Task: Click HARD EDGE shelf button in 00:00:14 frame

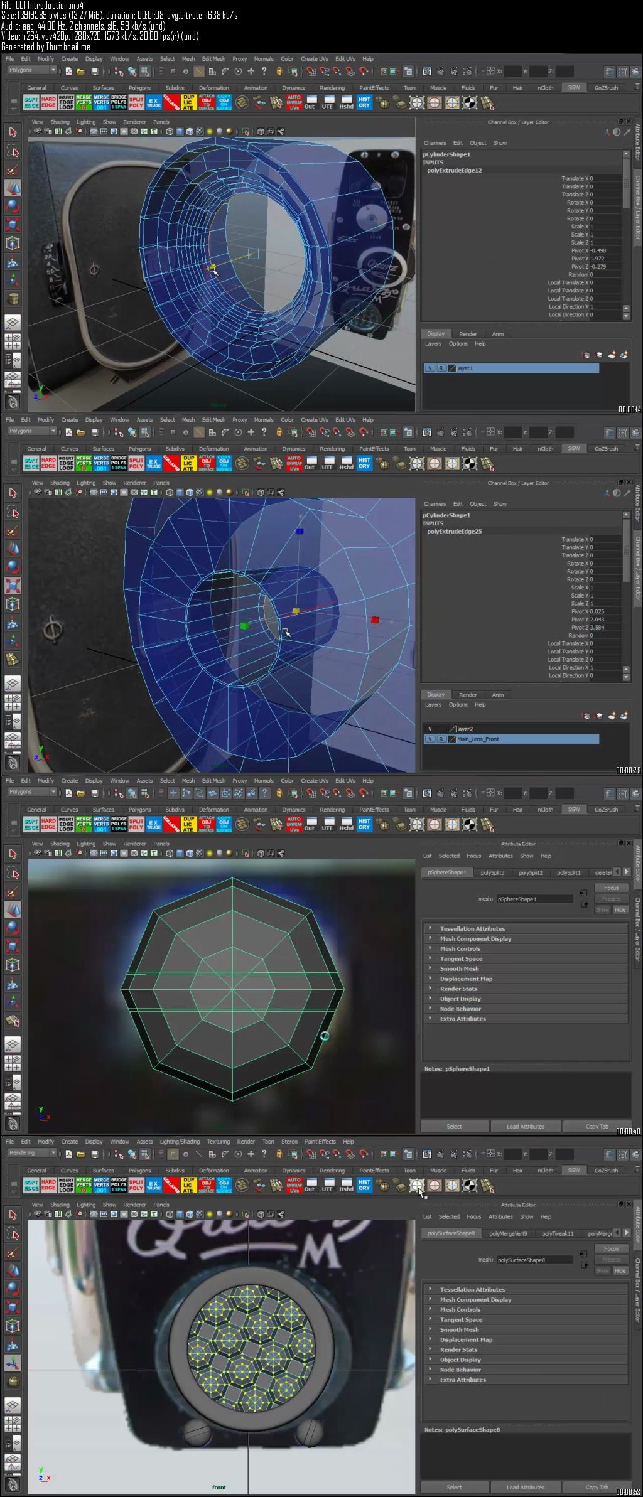Action: pyautogui.click(x=49, y=103)
